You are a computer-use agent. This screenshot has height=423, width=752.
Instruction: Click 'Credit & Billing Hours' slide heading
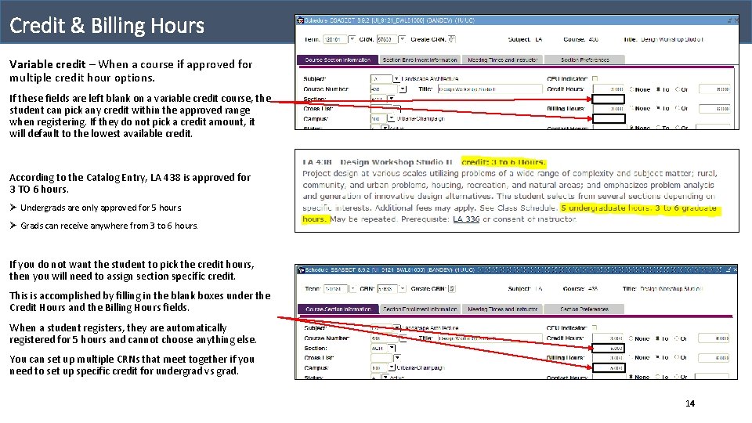coord(107,25)
